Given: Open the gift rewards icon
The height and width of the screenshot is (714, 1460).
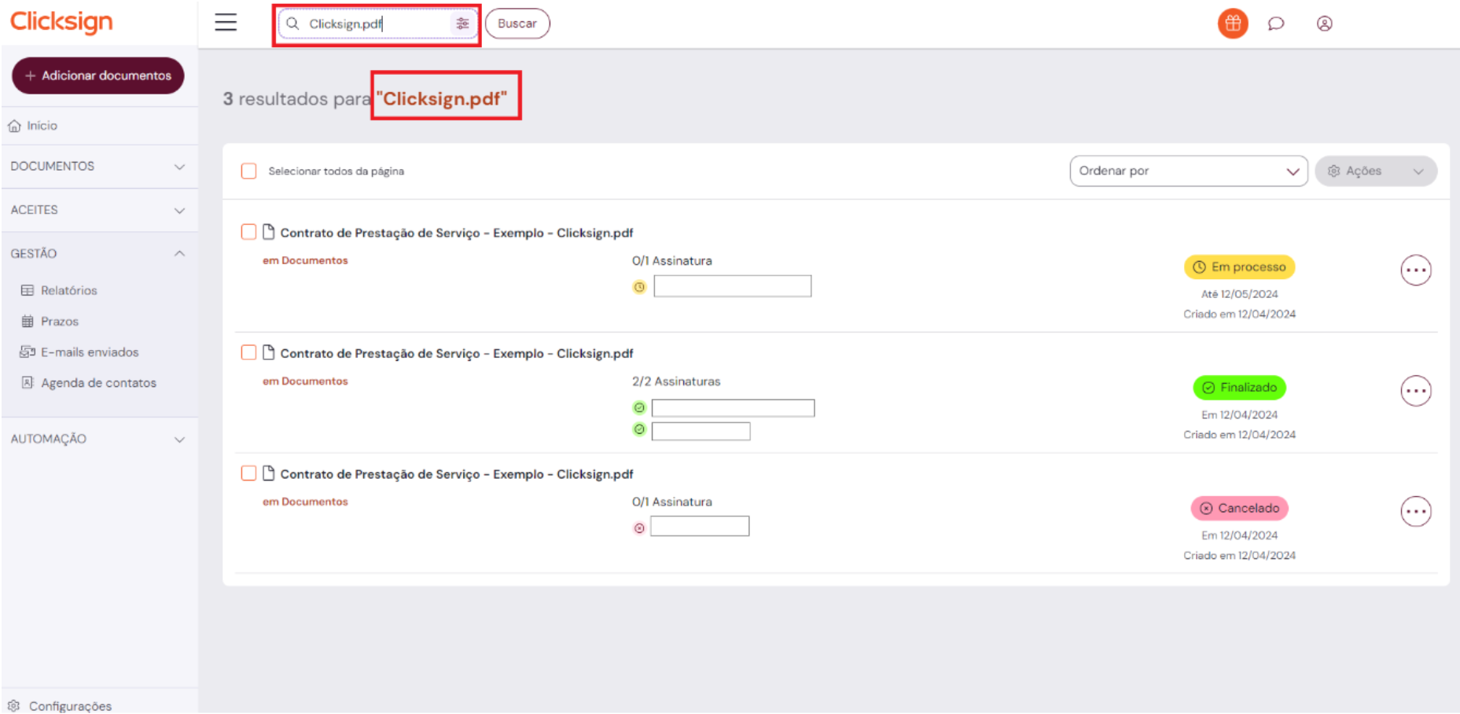Looking at the screenshot, I should (x=1232, y=24).
